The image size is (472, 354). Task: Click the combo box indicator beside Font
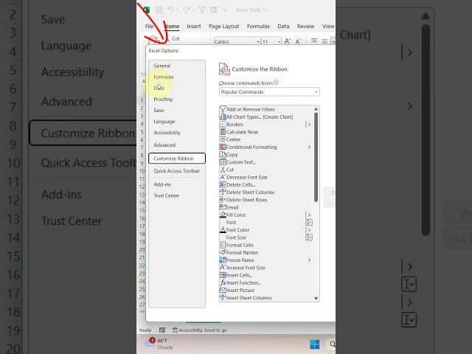[x=309, y=222]
